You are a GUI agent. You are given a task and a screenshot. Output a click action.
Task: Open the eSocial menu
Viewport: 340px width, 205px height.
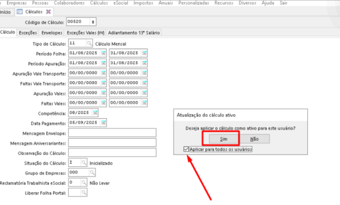point(120,3)
